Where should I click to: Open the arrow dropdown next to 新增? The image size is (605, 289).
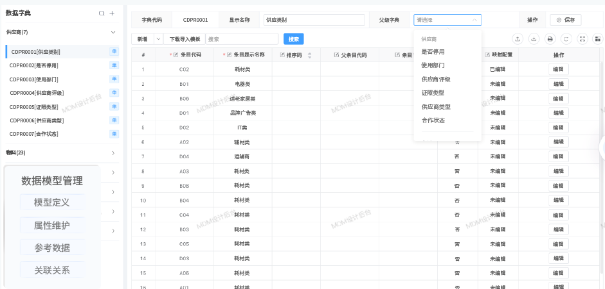coord(158,39)
